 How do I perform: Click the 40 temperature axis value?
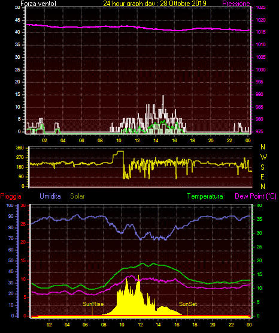coord(259,205)
